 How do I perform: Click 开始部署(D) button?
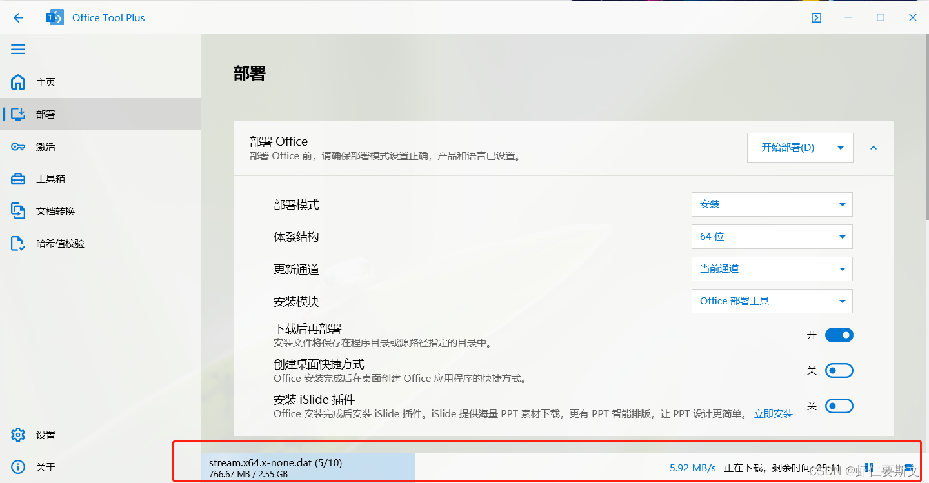point(788,148)
